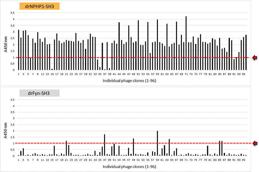Click the "Individual phage clones (1-96)" label under drFyn-SH3 chart
Screen dimensions: 259x172
coord(129,167)
